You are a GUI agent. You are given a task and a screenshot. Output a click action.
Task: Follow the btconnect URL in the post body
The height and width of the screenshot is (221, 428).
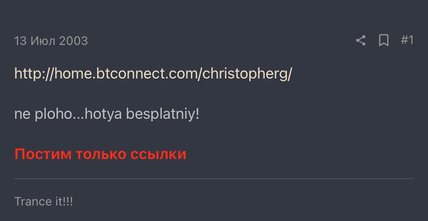(x=153, y=73)
